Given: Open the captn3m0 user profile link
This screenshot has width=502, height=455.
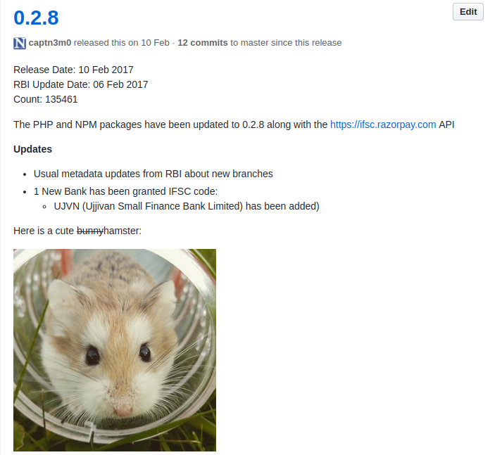Looking at the screenshot, I should pos(49,42).
